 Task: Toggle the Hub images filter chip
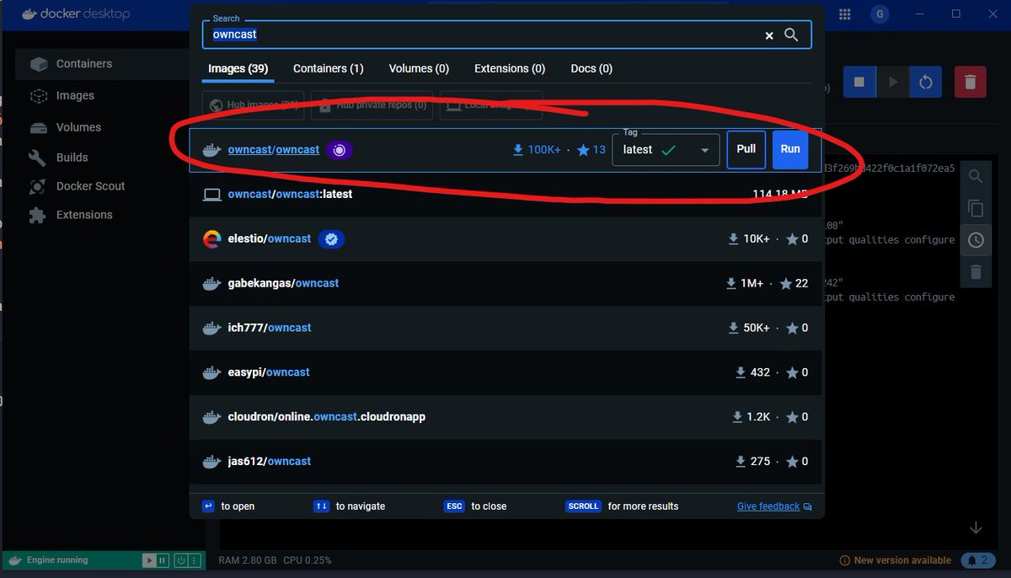(x=254, y=105)
